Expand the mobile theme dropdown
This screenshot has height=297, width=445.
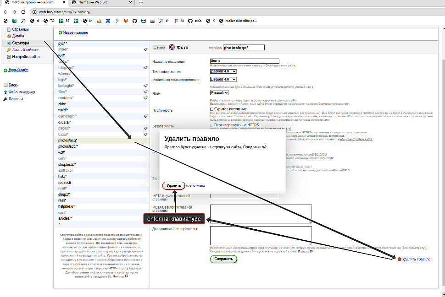[223, 80]
